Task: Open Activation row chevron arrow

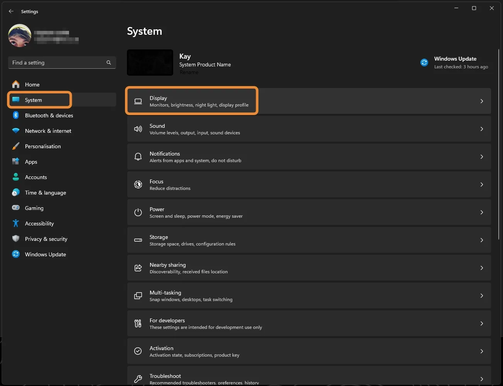Action: tap(482, 351)
